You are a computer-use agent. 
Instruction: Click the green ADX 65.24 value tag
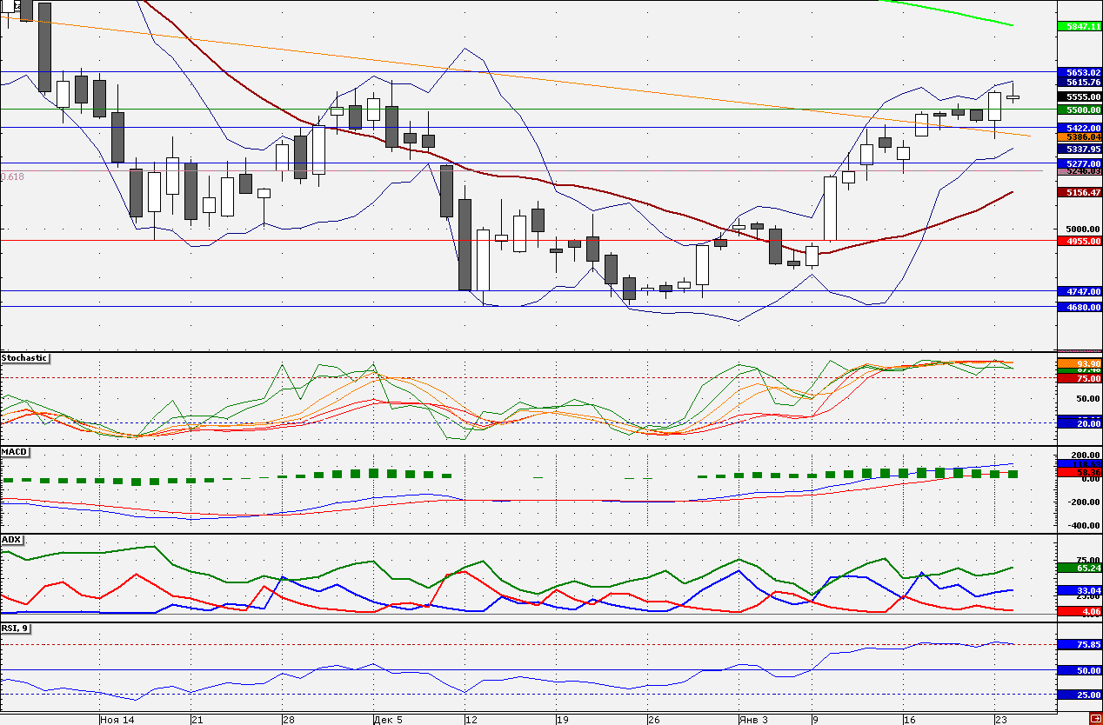point(1078,568)
